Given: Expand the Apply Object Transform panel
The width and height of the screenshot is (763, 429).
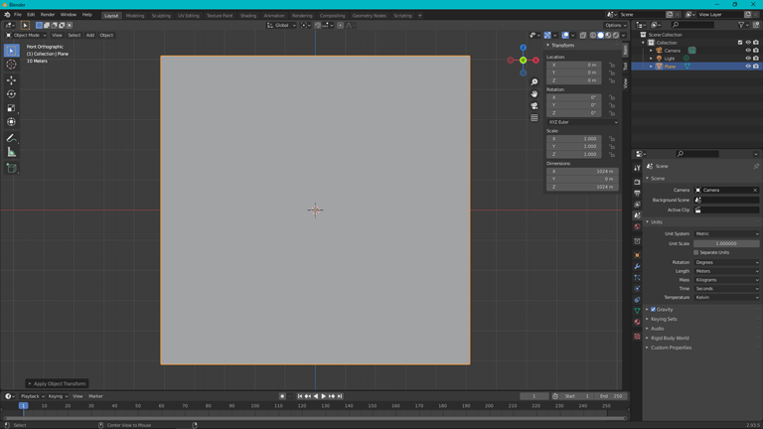Looking at the screenshot, I should 57,383.
